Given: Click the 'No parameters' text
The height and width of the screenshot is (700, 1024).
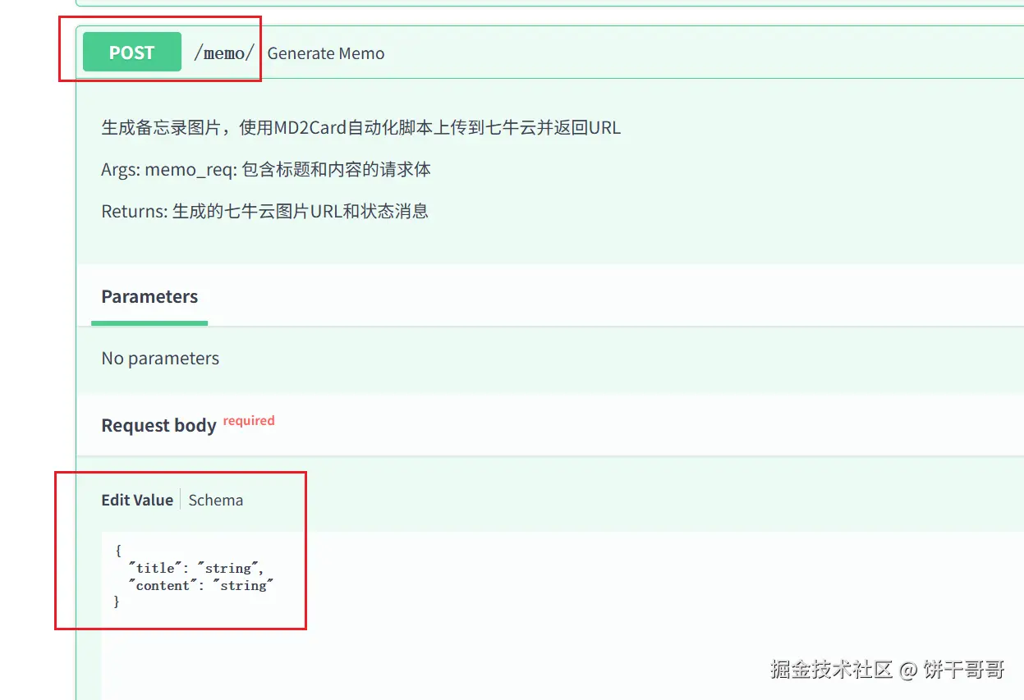Looking at the screenshot, I should pyautogui.click(x=160, y=359).
